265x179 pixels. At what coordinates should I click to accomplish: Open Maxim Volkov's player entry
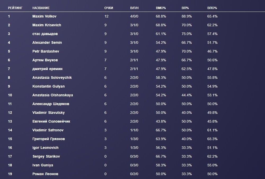44,16
